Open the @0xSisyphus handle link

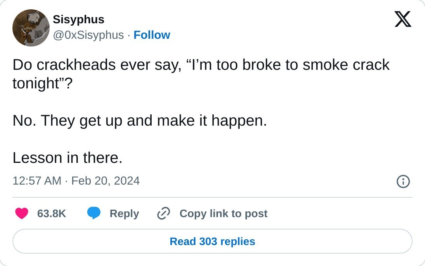pyautogui.click(x=88, y=35)
